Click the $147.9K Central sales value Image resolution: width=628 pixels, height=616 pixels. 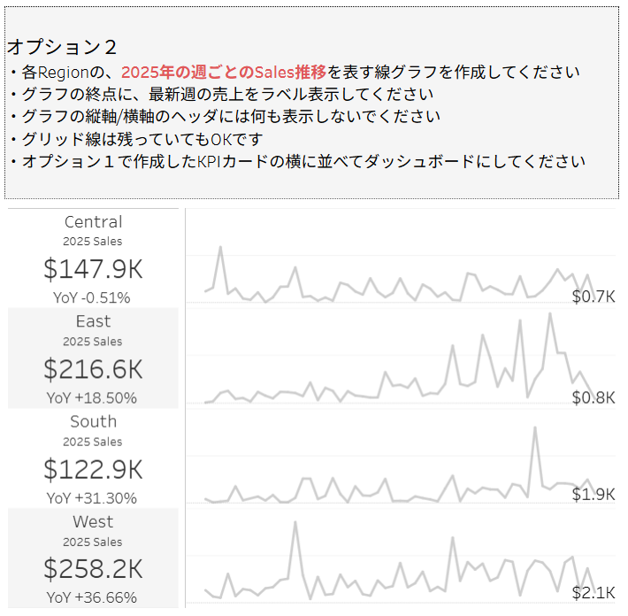(x=93, y=269)
